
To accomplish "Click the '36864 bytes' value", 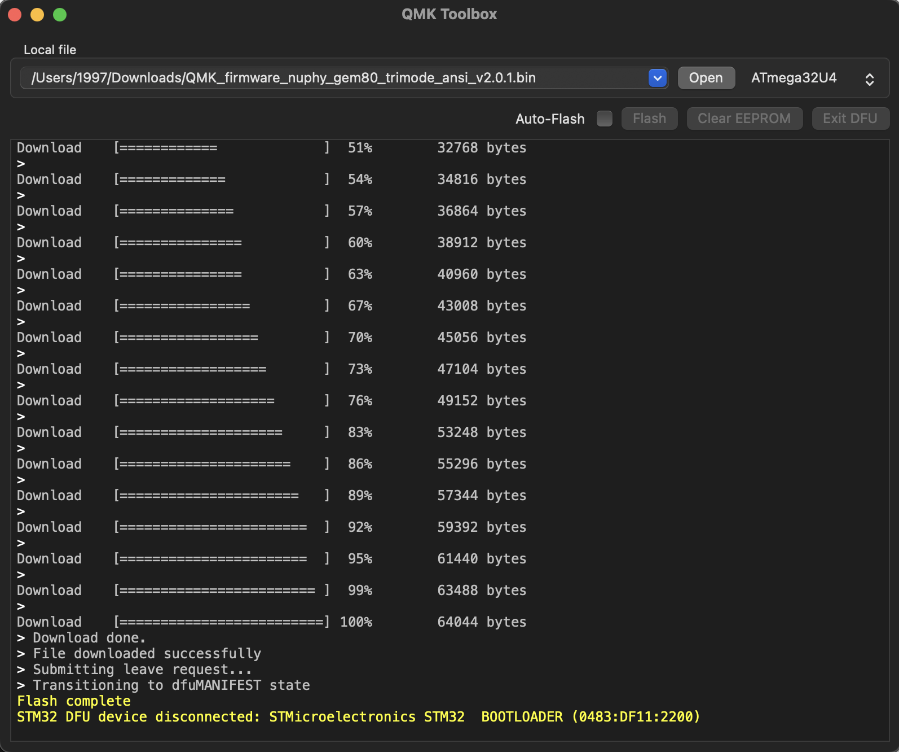I will (x=482, y=211).
